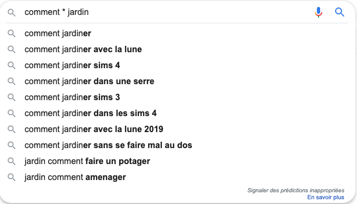
Task: Pick the 'comment jardiner sims 3' suggestion
Action: click(177, 97)
